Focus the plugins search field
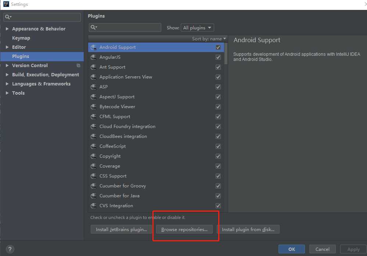Image resolution: width=367 pixels, height=256 pixels. [x=125, y=28]
